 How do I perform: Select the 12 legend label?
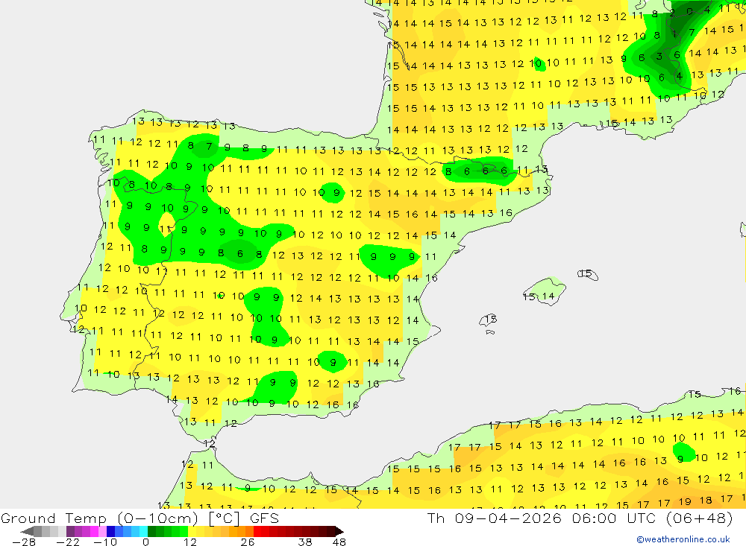click(190, 542)
